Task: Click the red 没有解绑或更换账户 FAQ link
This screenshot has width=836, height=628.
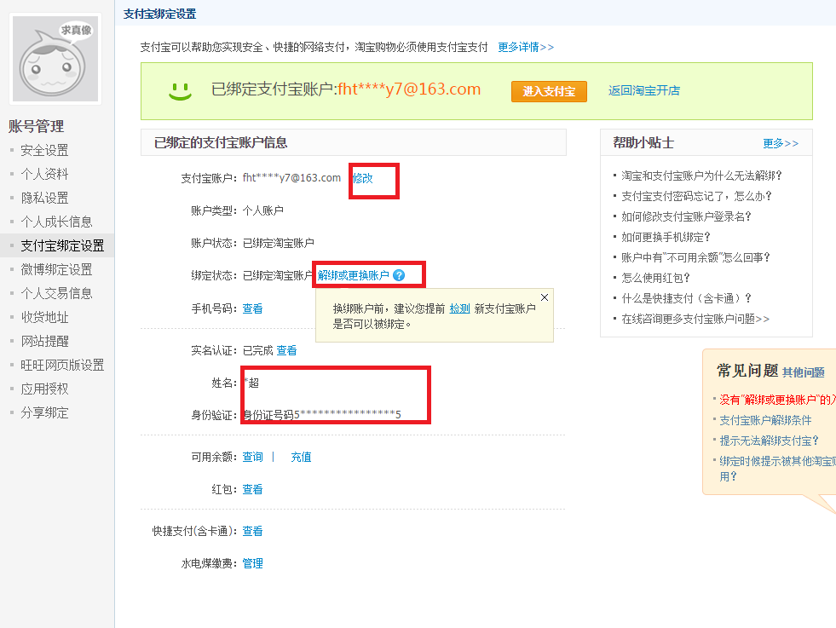Action: click(x=777, y=400)
